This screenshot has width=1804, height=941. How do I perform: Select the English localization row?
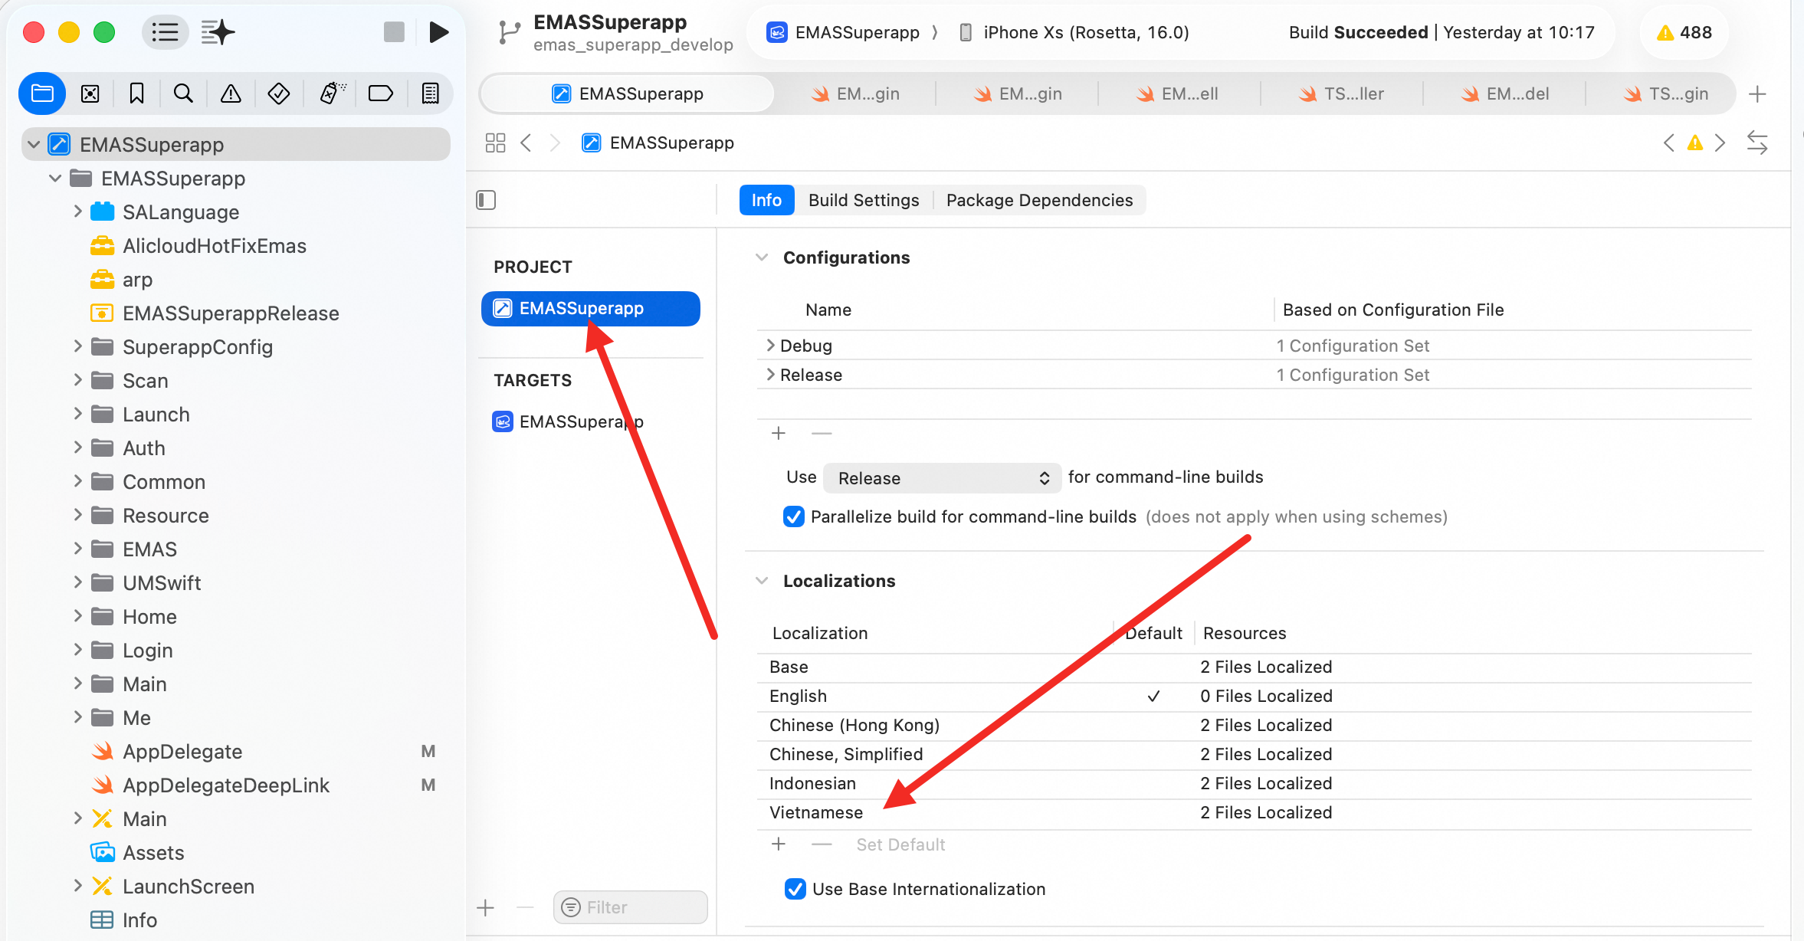click(x=1254, y=696)
